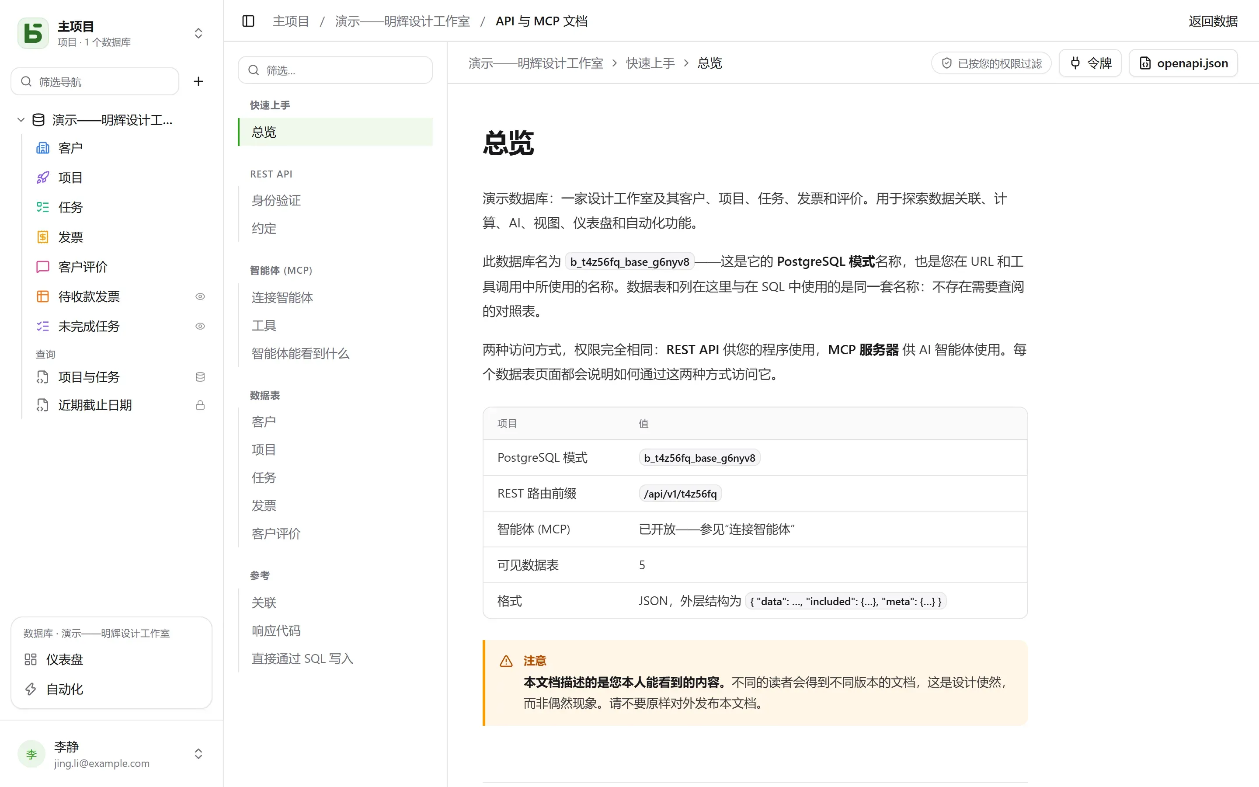Click the 筛选导航 search field
Image resolution: width=1259 pixels, height=787 pixels.
click(x=95, y=81)
